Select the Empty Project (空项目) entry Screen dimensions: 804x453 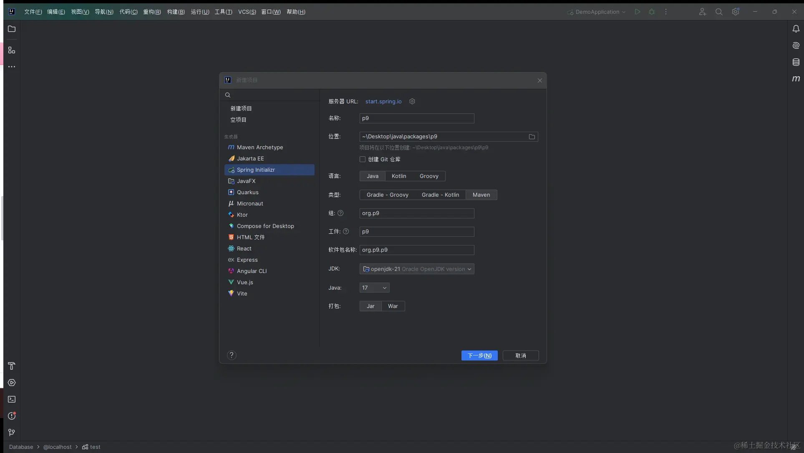pyautogui.click(x=270, y=120)
